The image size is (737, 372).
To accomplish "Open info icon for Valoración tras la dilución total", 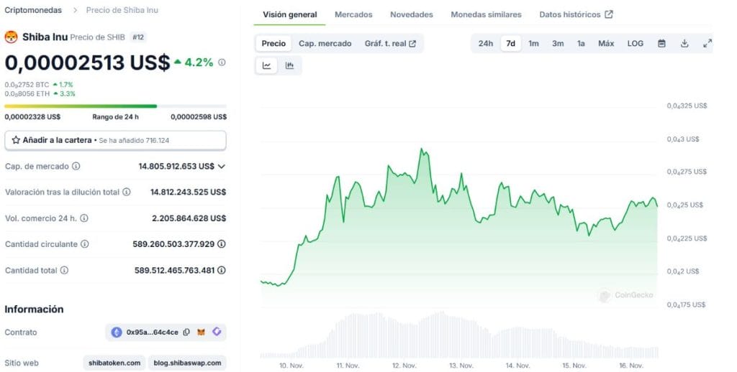I will click(127, 192).
